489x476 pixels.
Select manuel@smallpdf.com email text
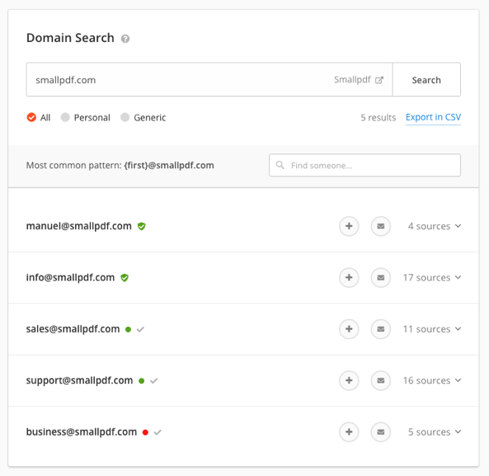(x=79, y=226)
